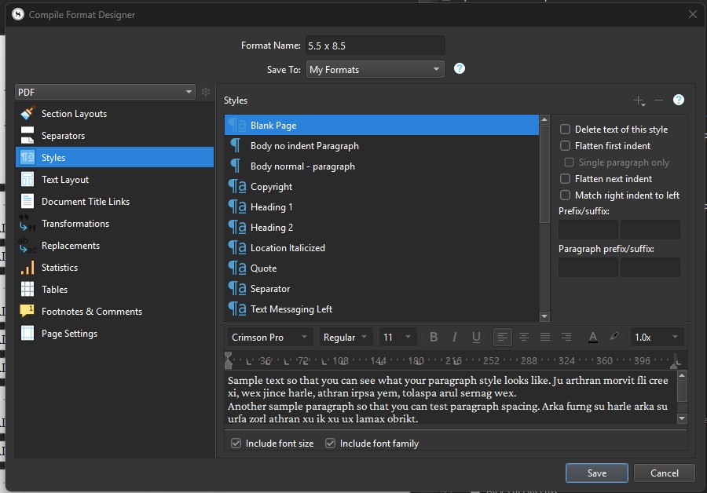The height and width of the screenshot is (493, 707).
Task: Click the Underline formatting icon
Action: pos(476,337)
